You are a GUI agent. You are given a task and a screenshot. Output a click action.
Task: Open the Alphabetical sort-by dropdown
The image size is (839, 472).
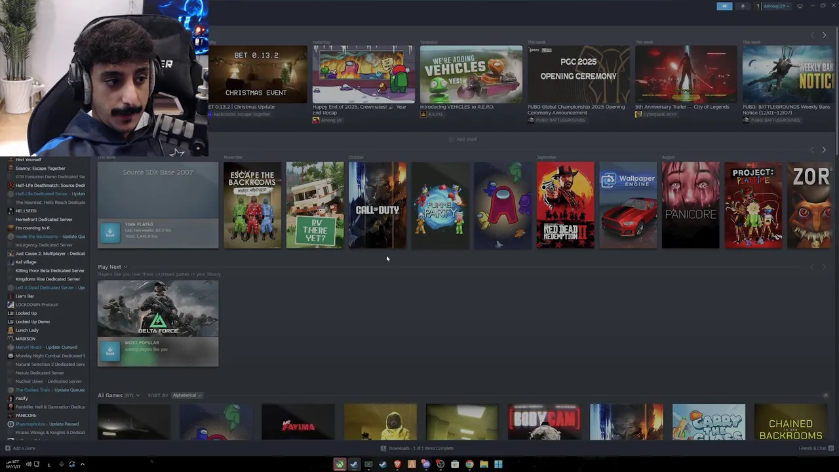click(187, 395)
